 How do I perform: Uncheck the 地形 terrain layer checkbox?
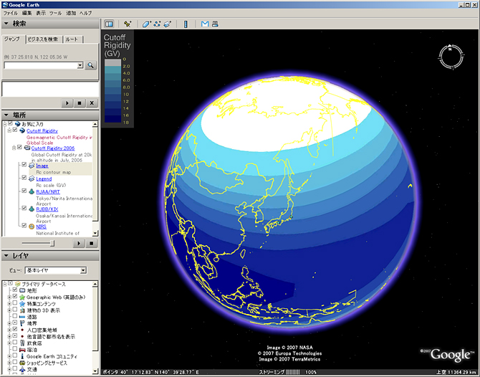click(15, 290)
